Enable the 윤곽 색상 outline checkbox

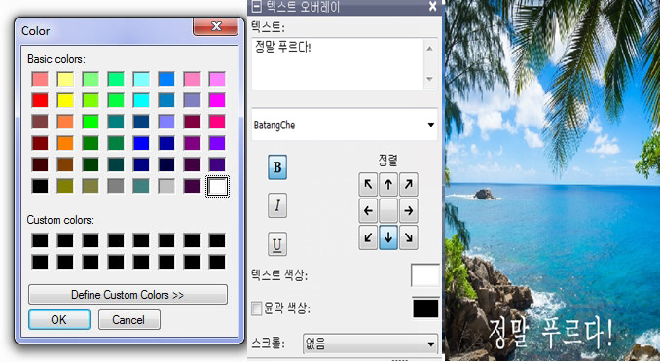pos(256,308)
